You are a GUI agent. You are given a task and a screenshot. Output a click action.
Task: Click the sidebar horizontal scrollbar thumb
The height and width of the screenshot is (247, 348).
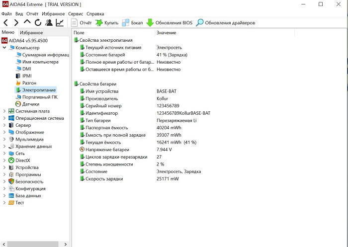(33, 244)
